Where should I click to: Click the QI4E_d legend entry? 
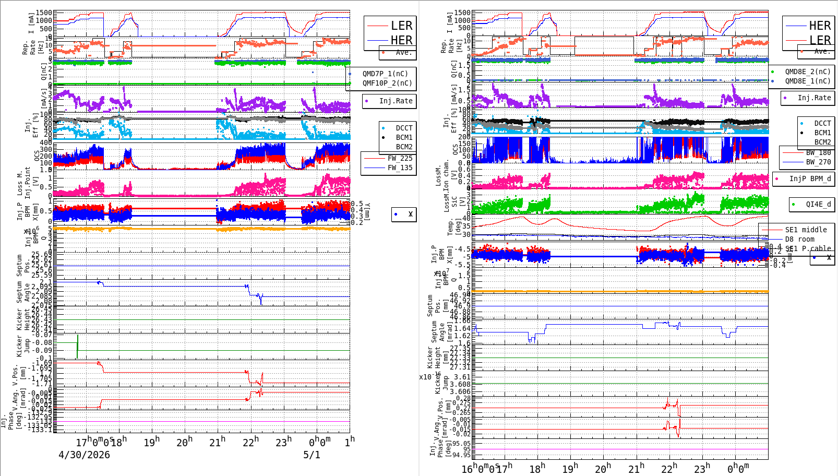coord(818,204)
